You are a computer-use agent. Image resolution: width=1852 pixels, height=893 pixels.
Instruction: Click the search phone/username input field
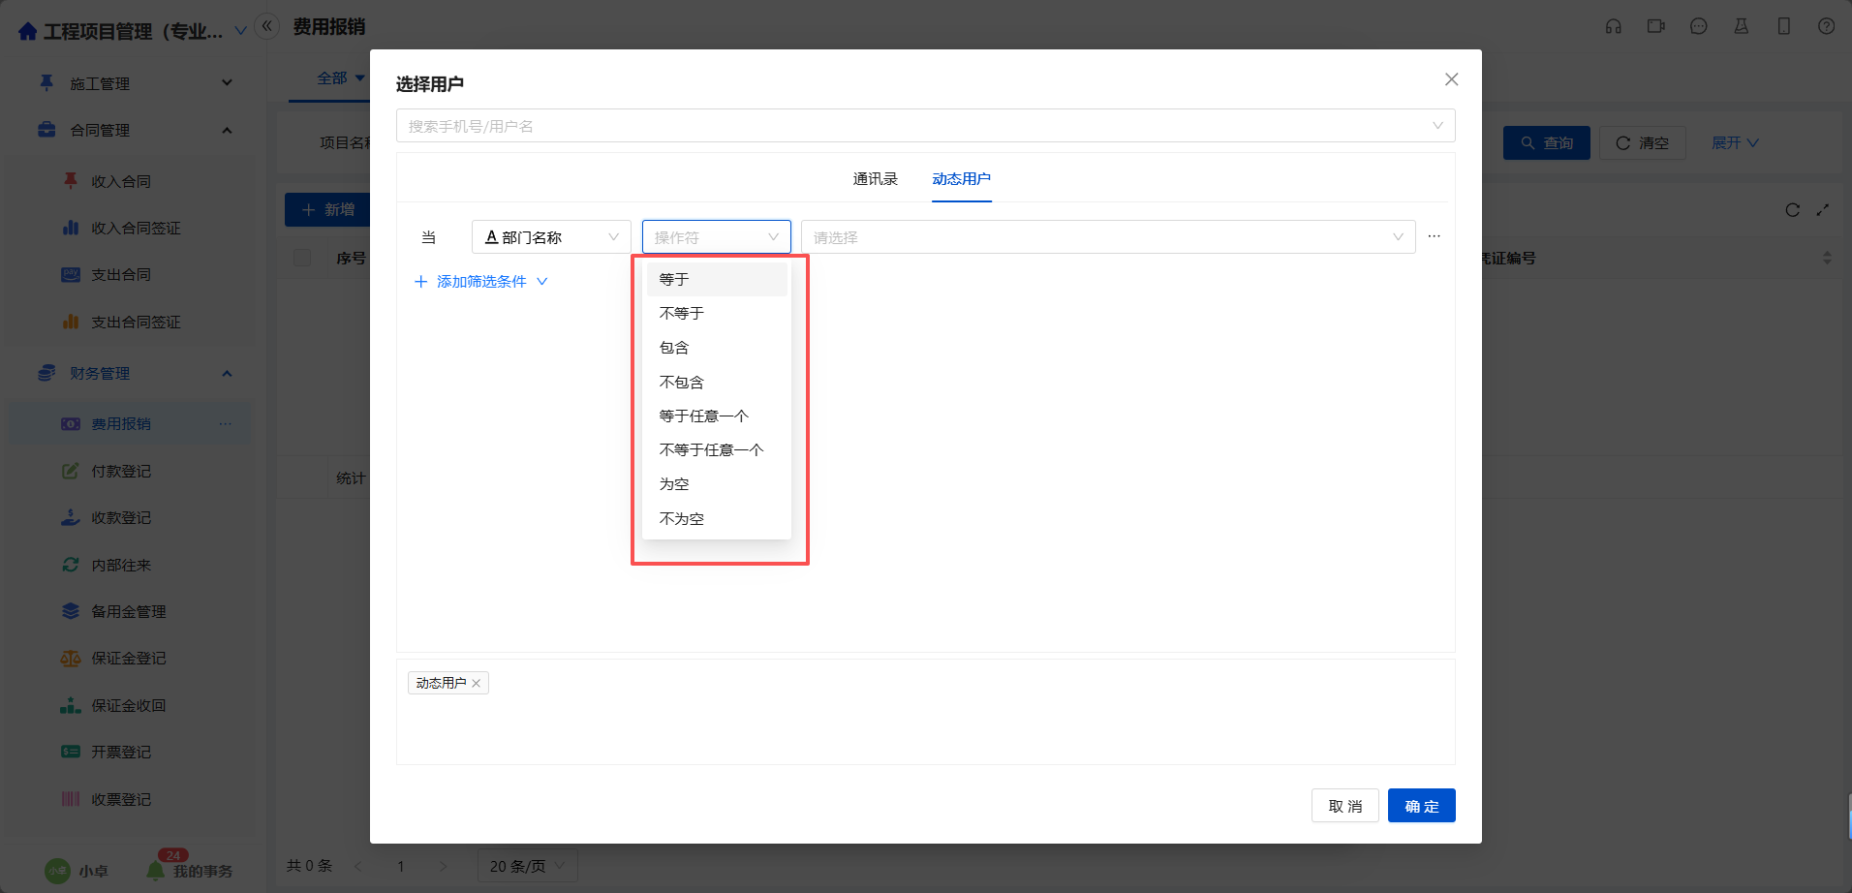(911, 126)
